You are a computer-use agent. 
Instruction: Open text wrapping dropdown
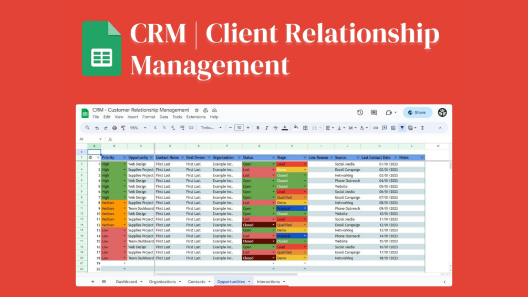coord(353,128)
